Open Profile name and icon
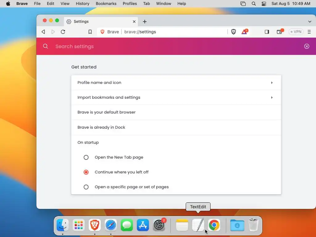The image size is (316, 237). tap(176, 83)
